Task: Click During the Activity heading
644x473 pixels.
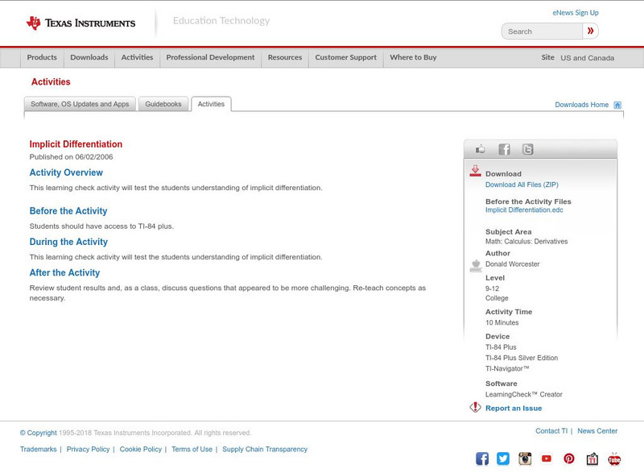Action: 68,242
